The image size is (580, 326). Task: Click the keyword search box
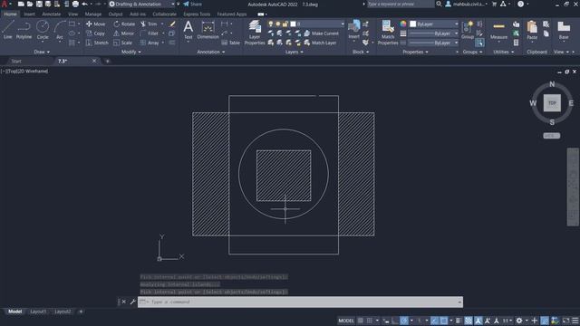[x=401, y=4]
